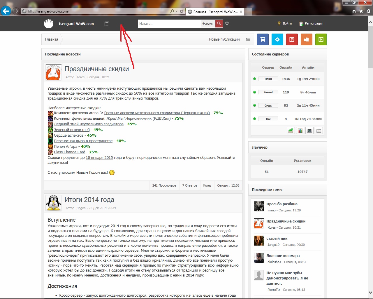
Task: Show the bar chart server statistics icon
Action: click(300, 131)
